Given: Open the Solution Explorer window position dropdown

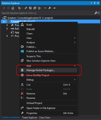Looking at the screenshot, I should pyautogui.click(x=91, y=3).
